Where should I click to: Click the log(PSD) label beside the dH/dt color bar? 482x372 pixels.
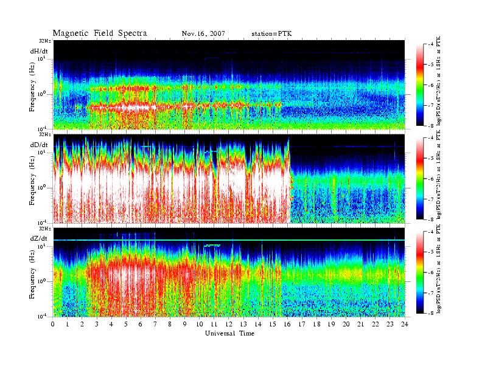(x=439, y=80)
